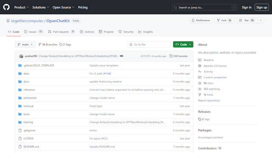This screenshot has height=153, width=272.
Task: Open the Releases heading link
Action: coord(204,112)
